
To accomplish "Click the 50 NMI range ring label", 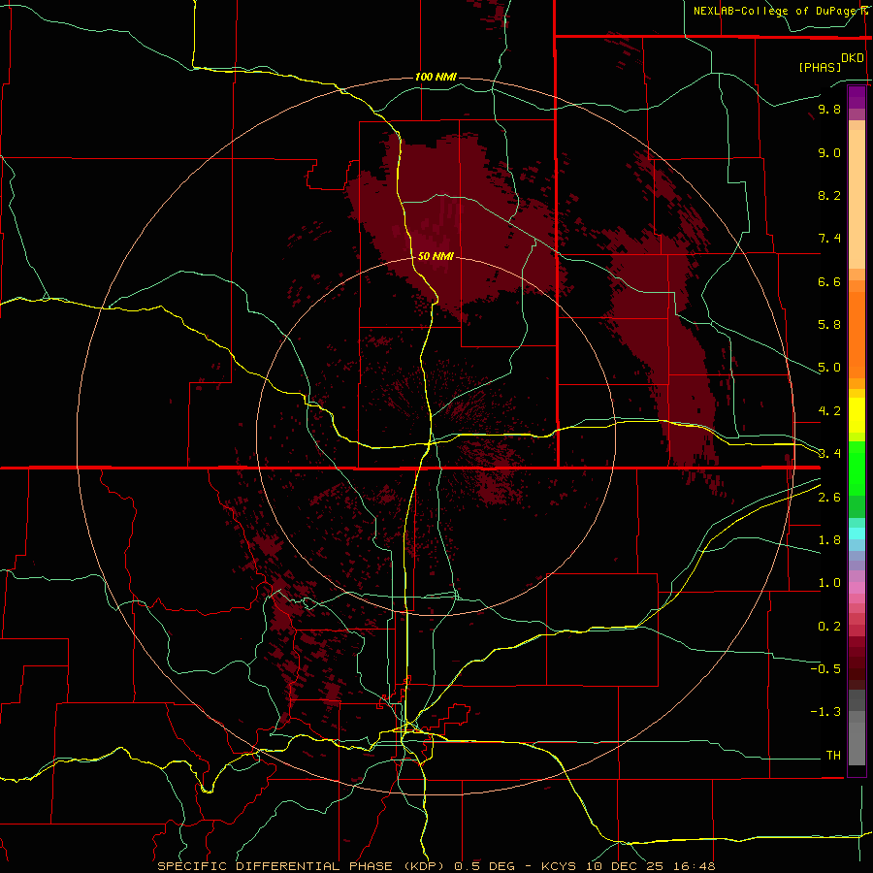I will click(436, 256).
